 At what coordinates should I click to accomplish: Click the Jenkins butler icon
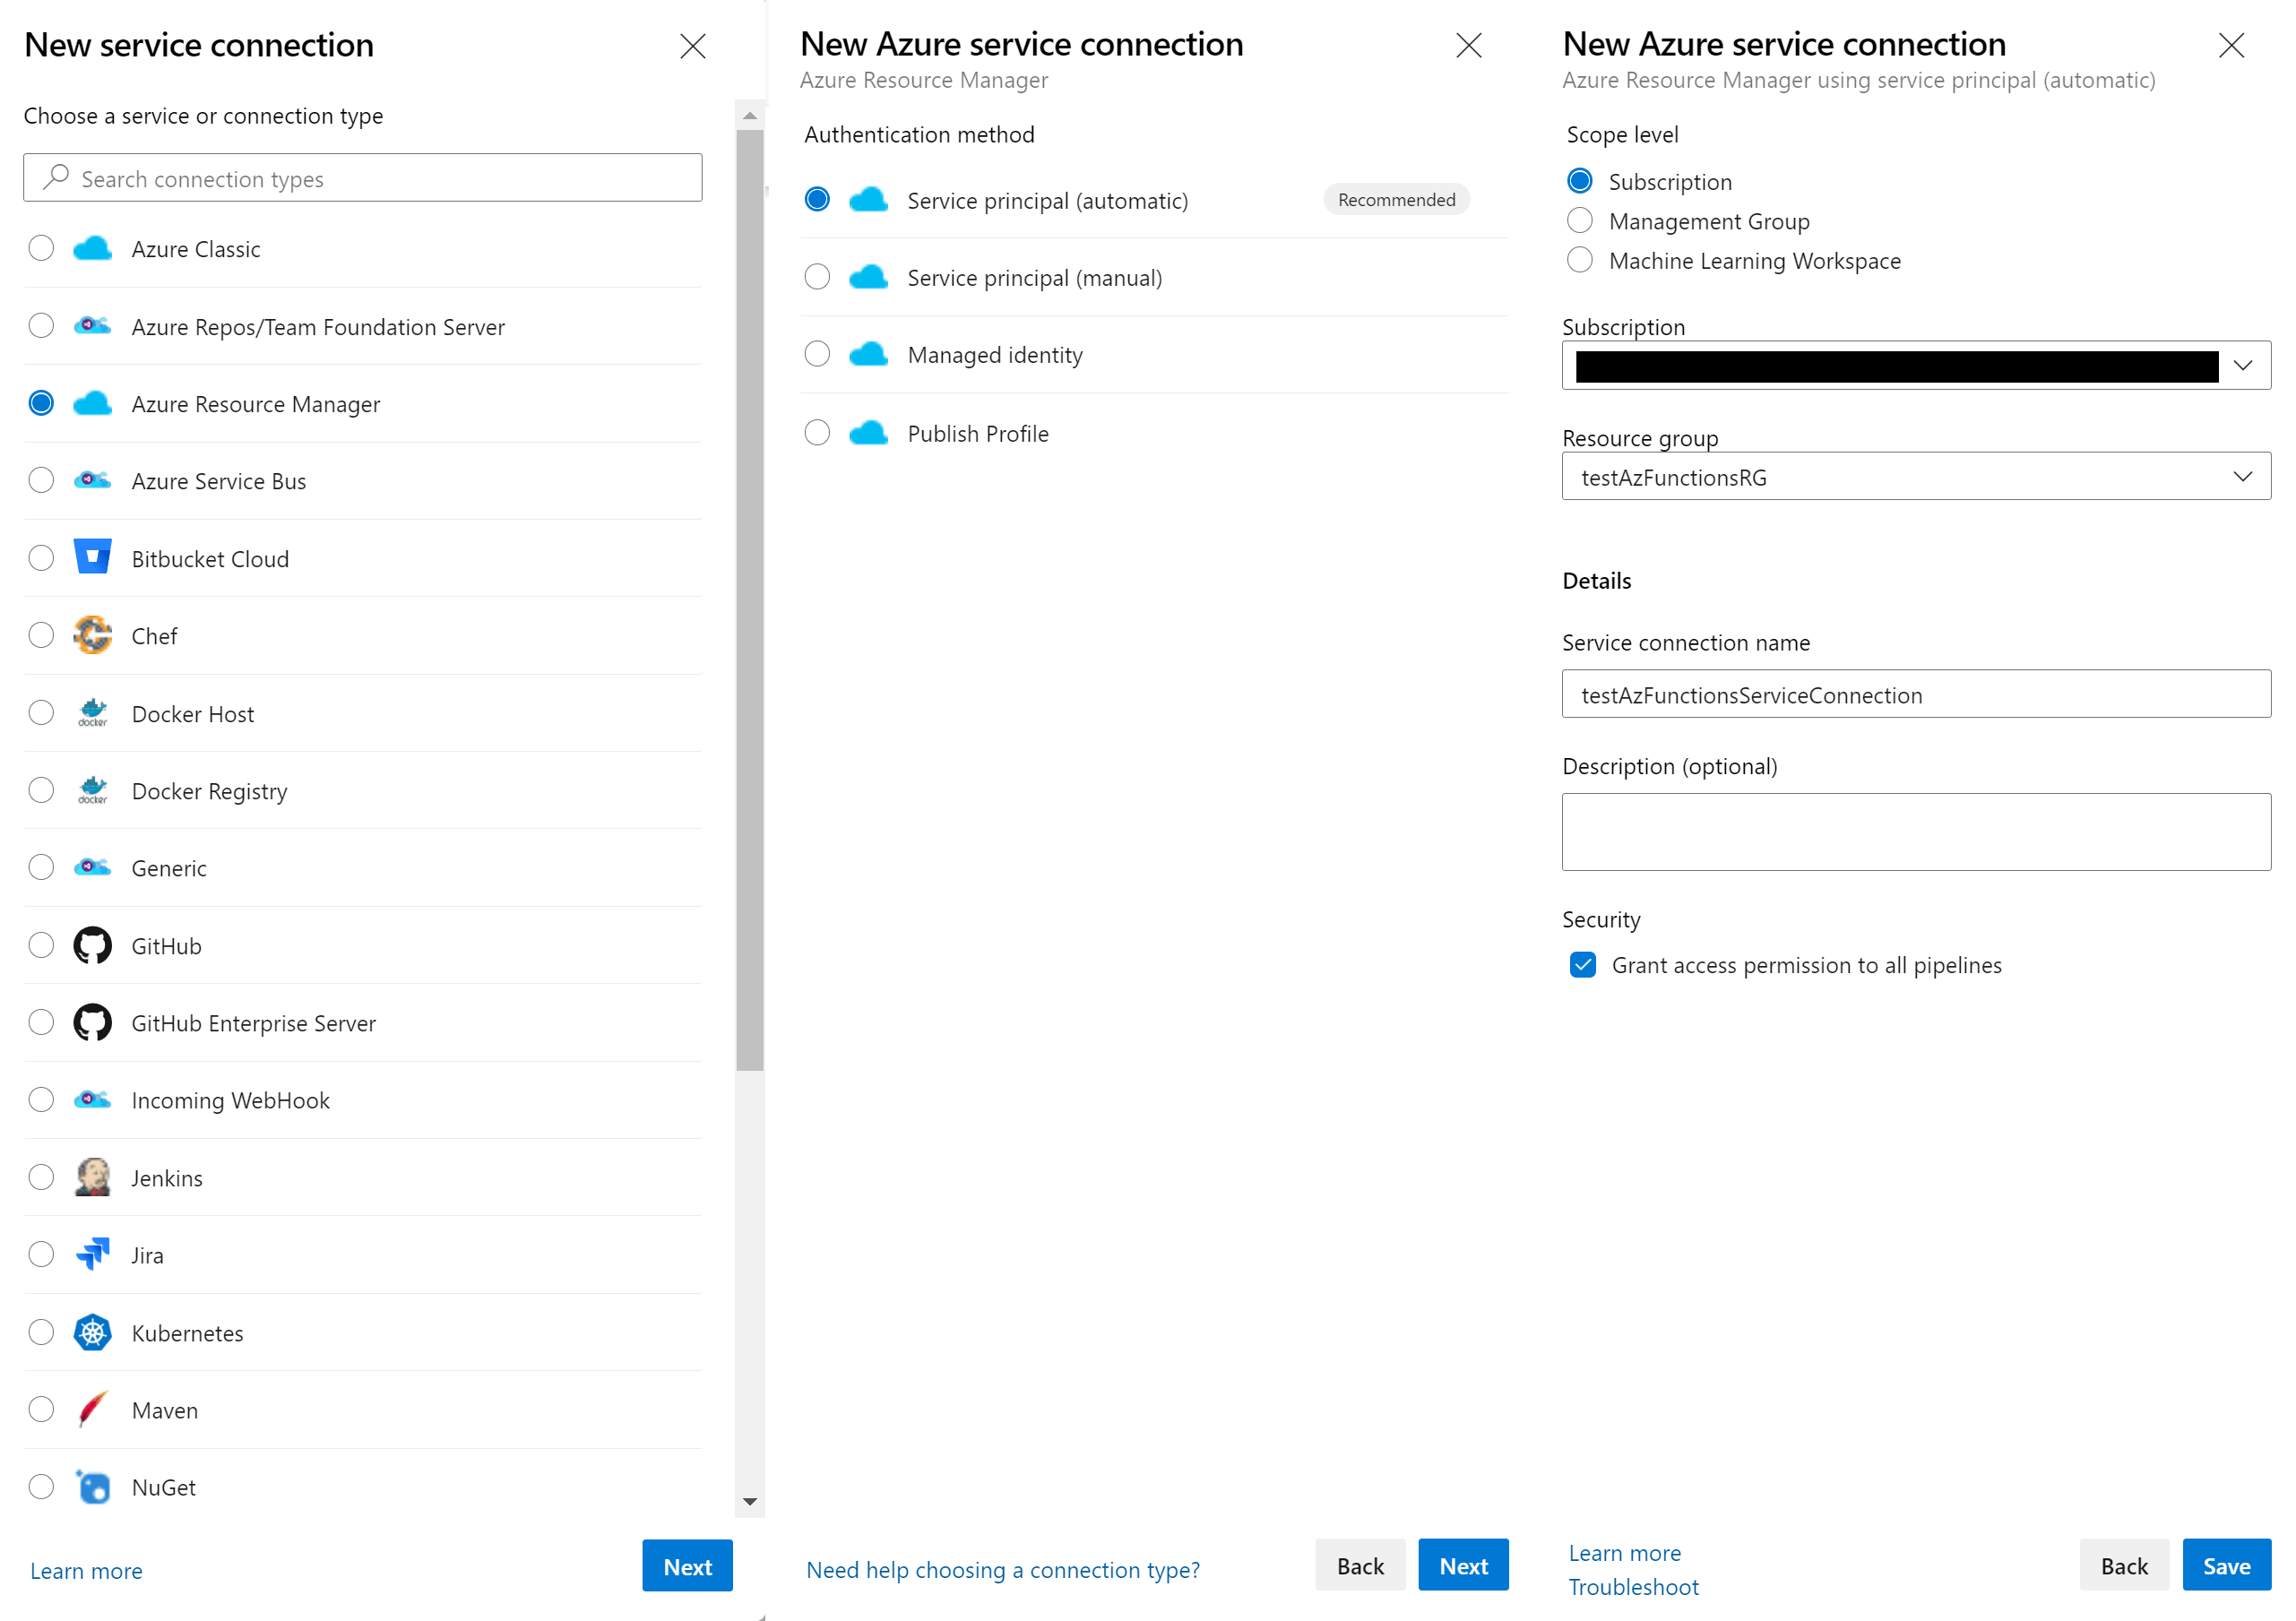pos(92,1177)
